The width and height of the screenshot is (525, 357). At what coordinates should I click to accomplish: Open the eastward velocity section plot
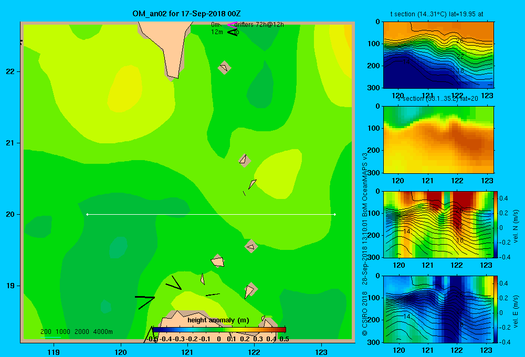tap(438, 309)
